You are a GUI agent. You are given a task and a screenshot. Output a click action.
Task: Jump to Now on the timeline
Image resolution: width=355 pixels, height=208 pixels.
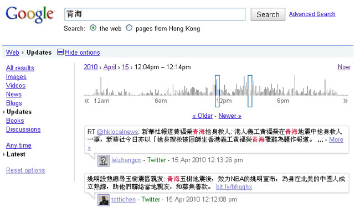click(344, 67)
